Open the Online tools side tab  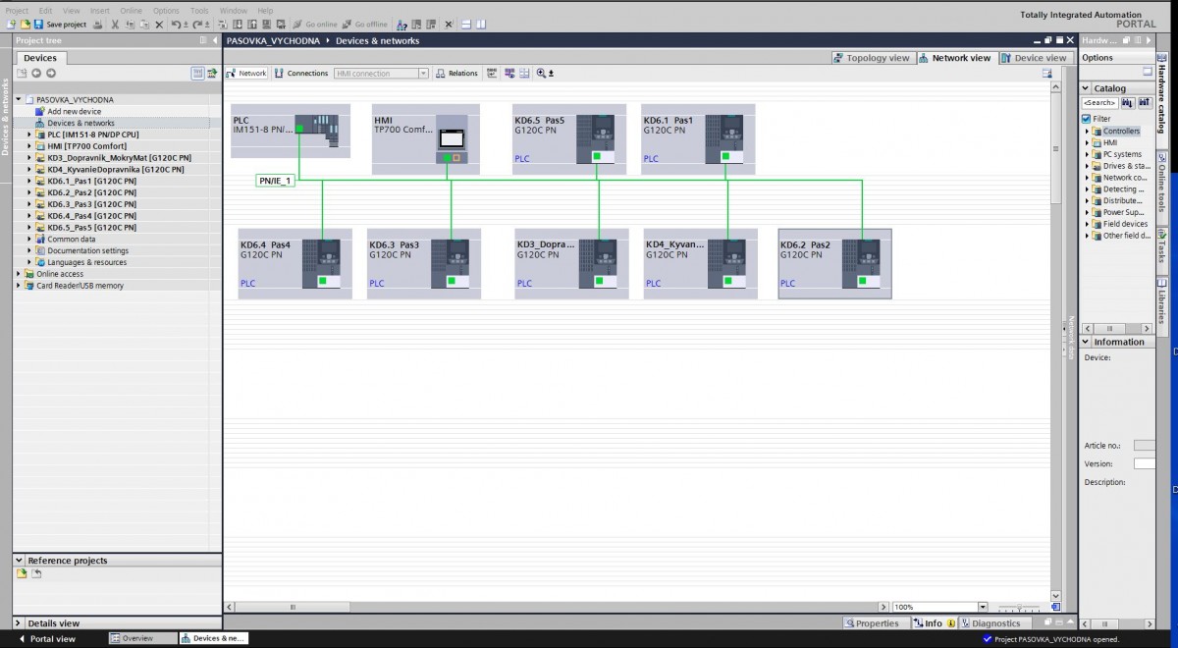tap(1162, 182)
